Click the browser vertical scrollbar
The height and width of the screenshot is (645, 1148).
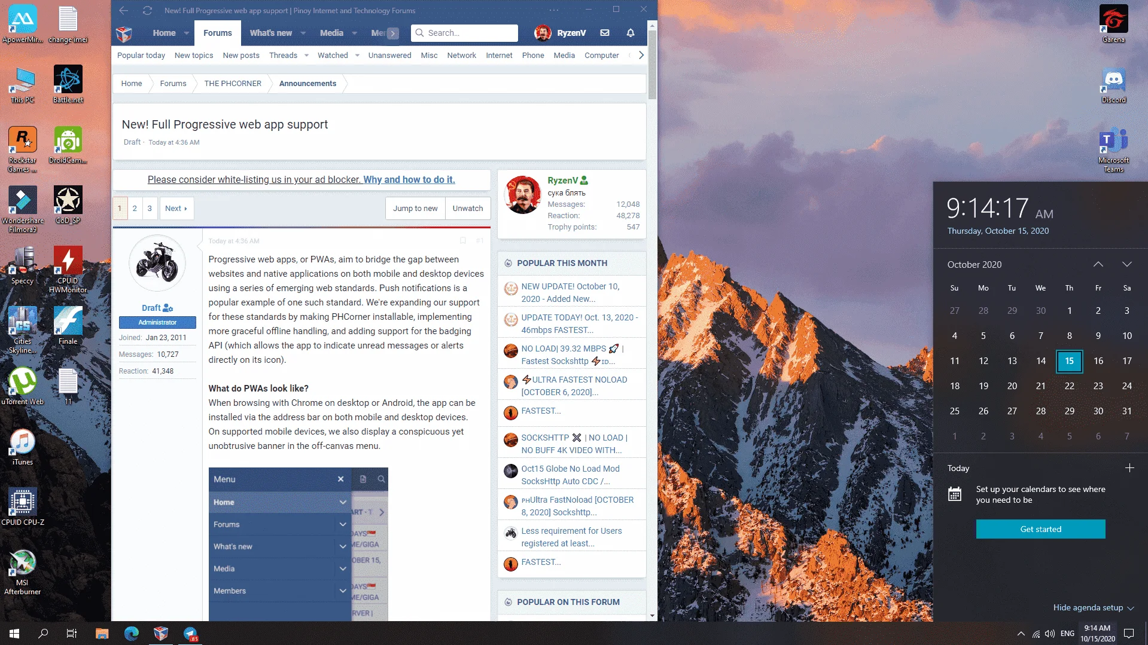(652, 65)
